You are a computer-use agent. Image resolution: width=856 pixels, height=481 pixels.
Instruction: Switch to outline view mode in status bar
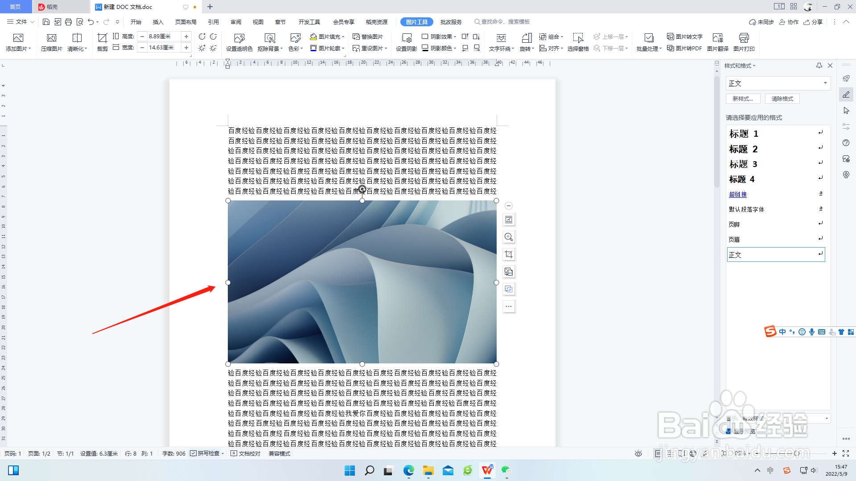tap(670, 453)
